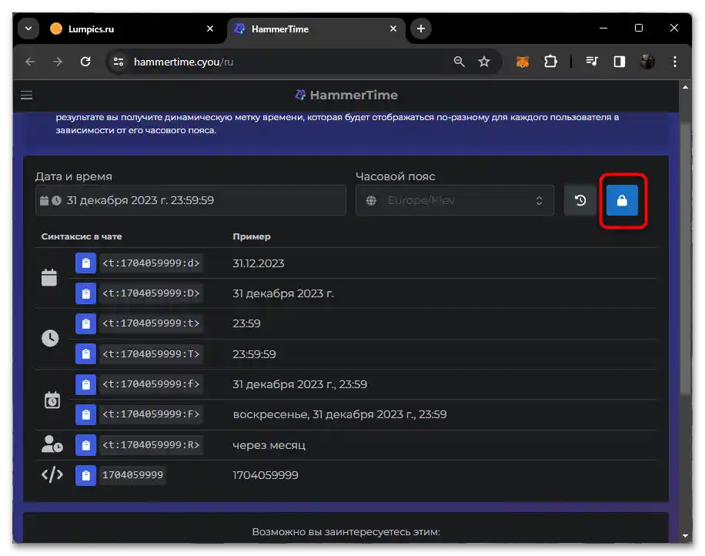Bookmark this page with the star icon
The image size is (705, 556).
click(x=484, y=62)
